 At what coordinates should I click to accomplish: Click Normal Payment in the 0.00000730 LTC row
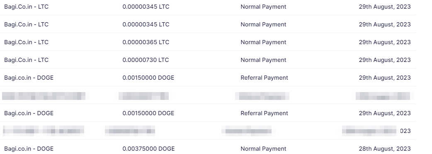(263, 60)
